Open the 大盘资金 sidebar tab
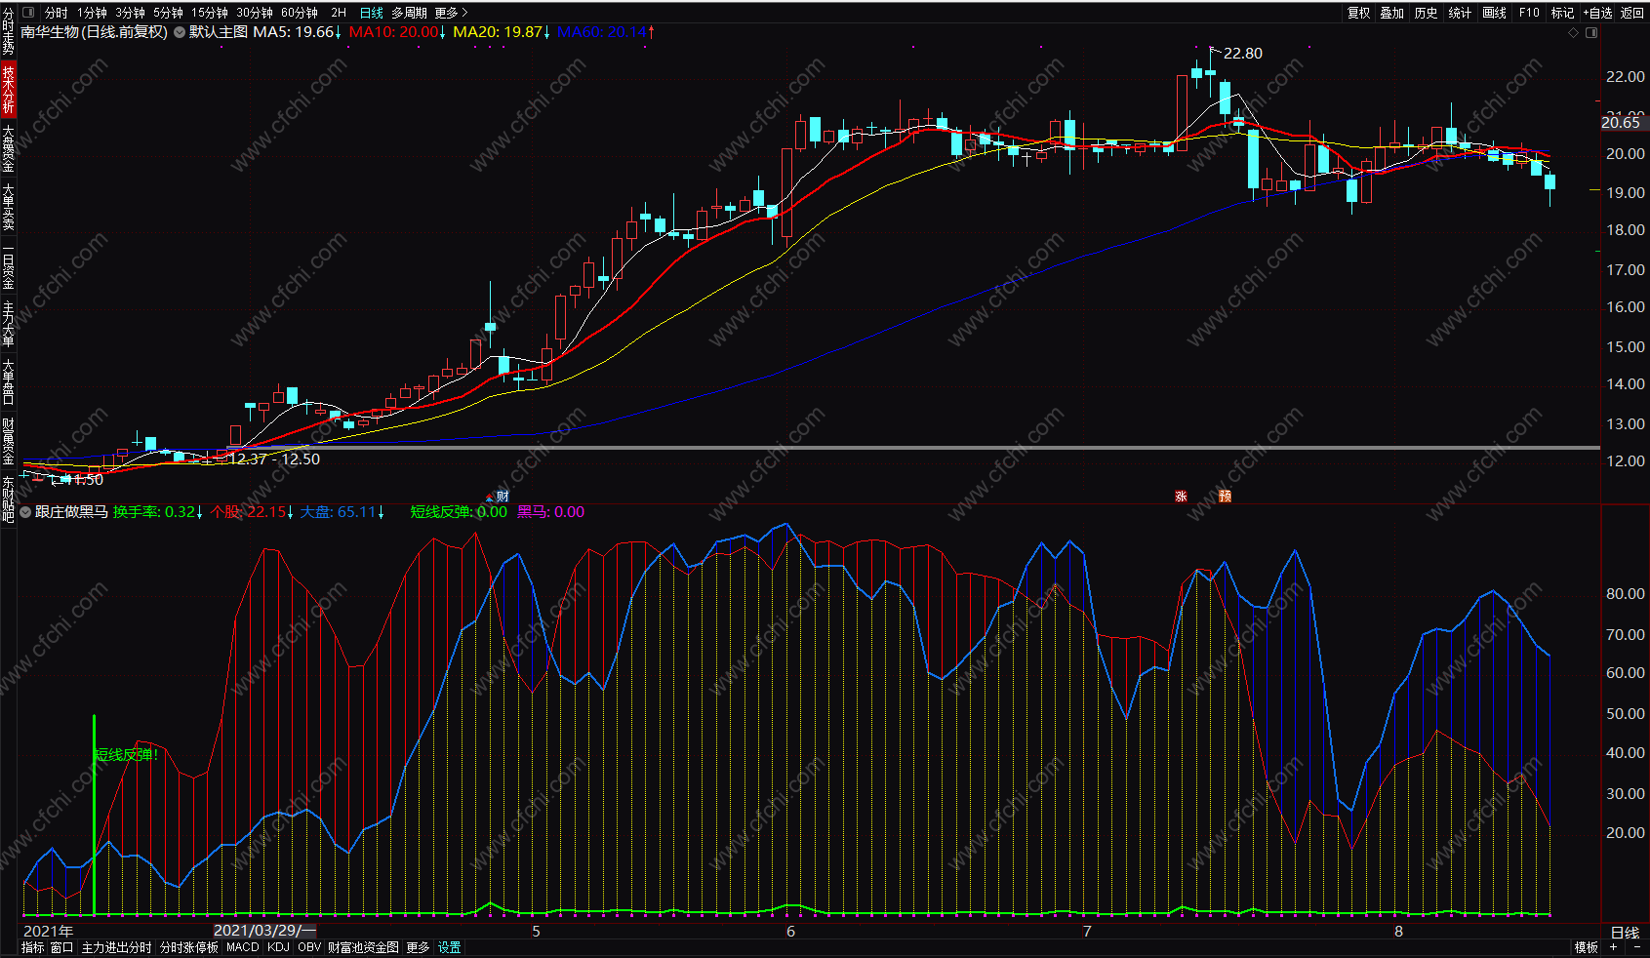Viewport: 1650px width, 958px height. [x=8, y=148]
